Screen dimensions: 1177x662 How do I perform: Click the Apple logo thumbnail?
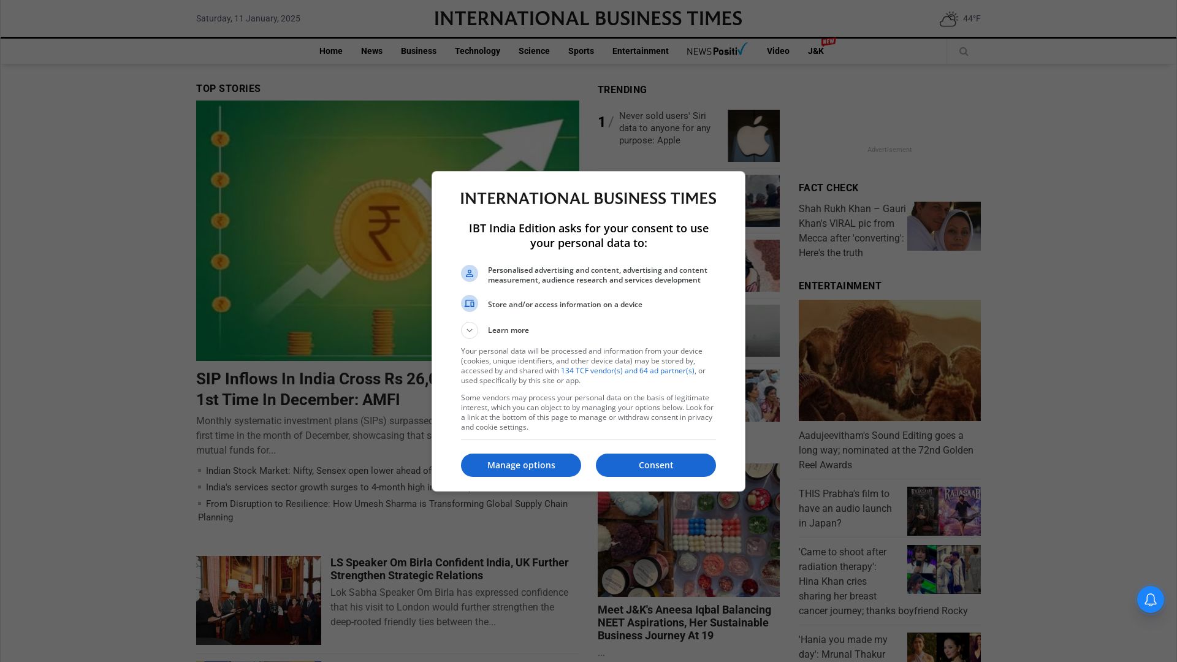(754, 135)
